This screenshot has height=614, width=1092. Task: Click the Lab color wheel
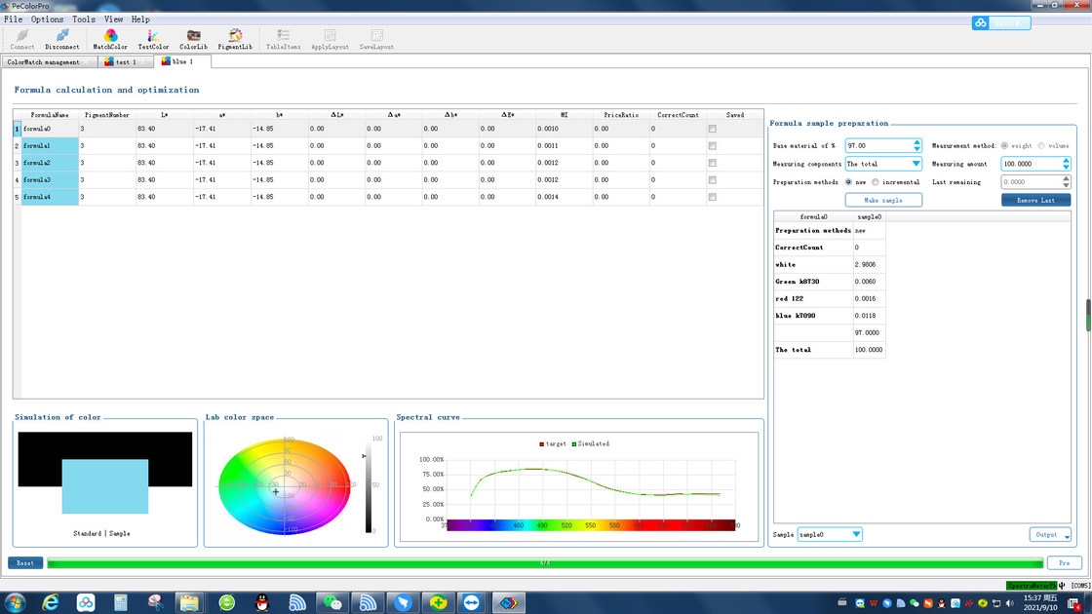tap(284, 486)
